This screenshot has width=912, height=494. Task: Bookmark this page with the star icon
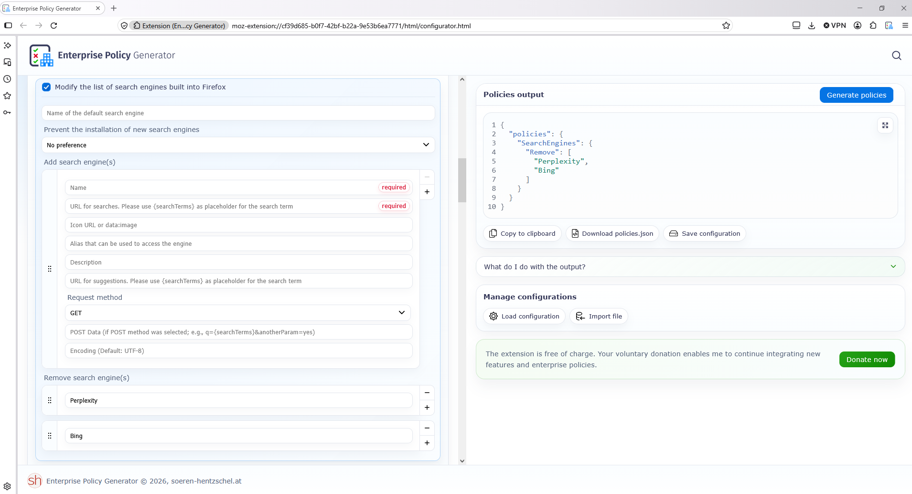(x=726, y=26)
